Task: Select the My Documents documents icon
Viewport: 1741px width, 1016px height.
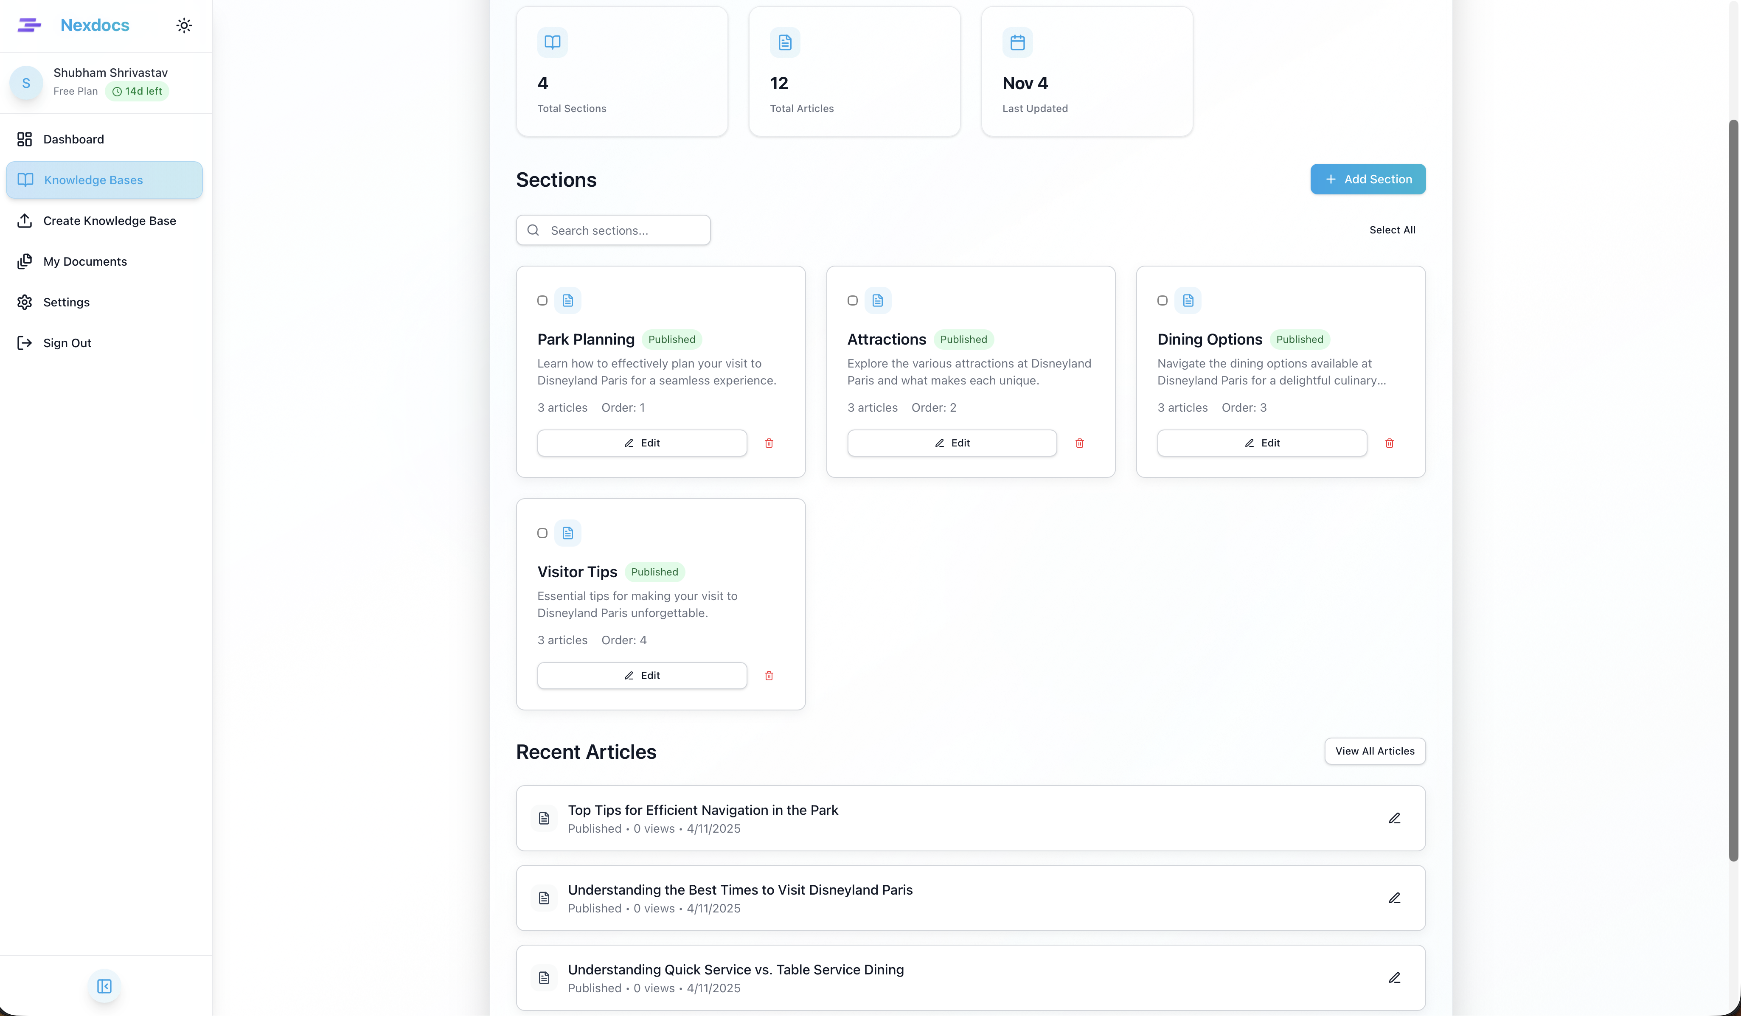Action: tap(25, 261)
